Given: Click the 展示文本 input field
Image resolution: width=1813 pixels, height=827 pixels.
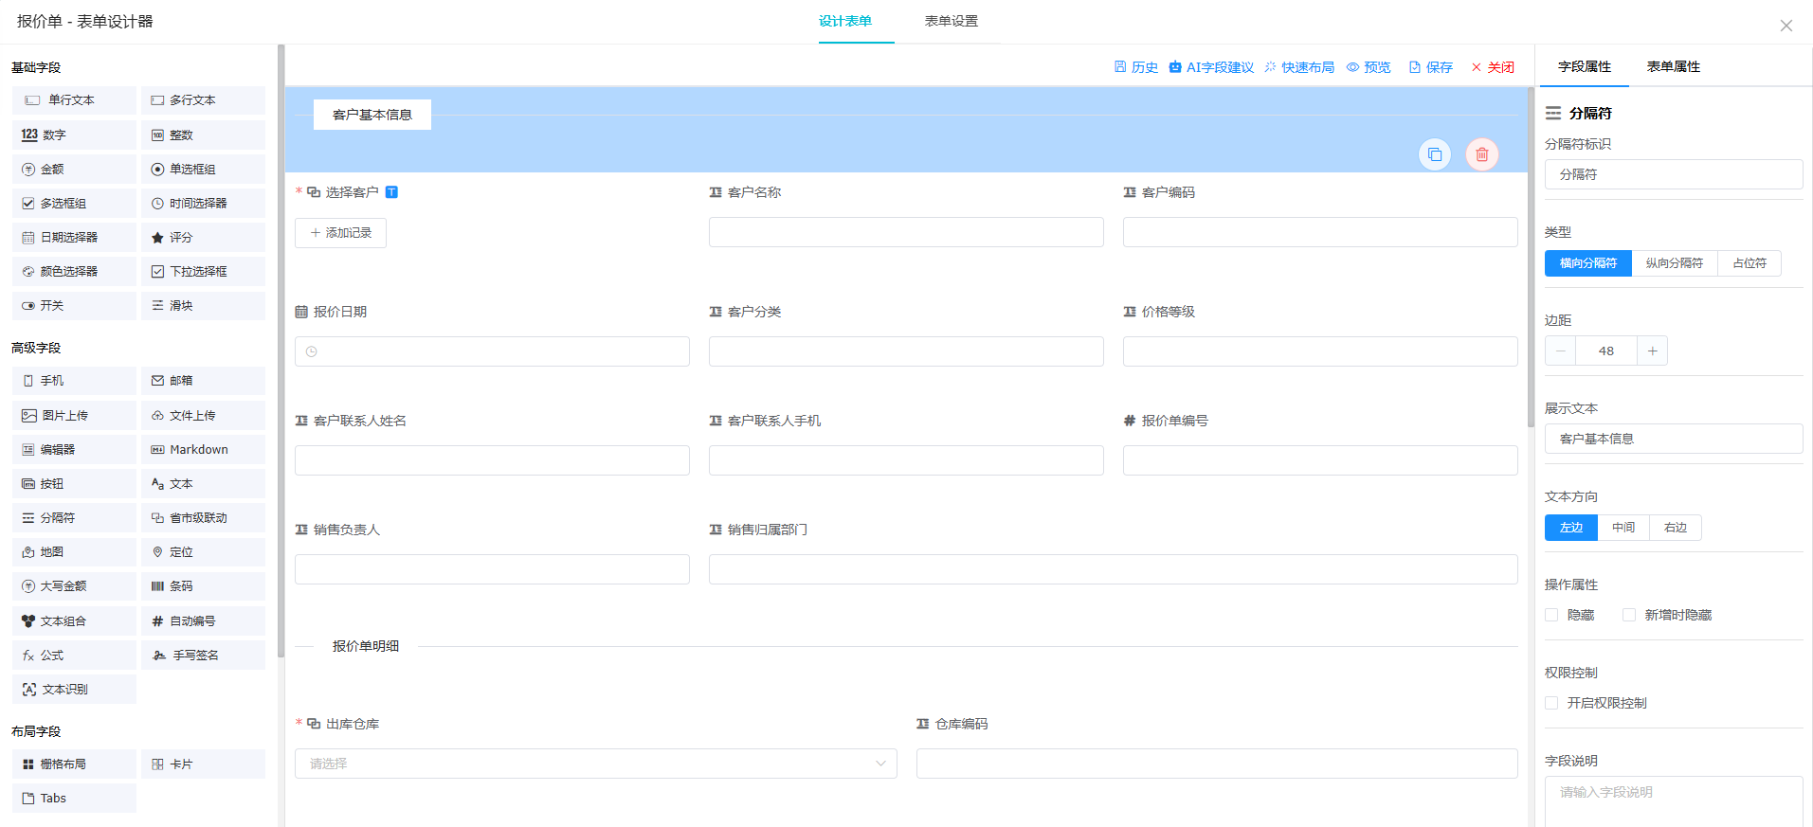Looking at the screenshot, I should click(1674, 439).
